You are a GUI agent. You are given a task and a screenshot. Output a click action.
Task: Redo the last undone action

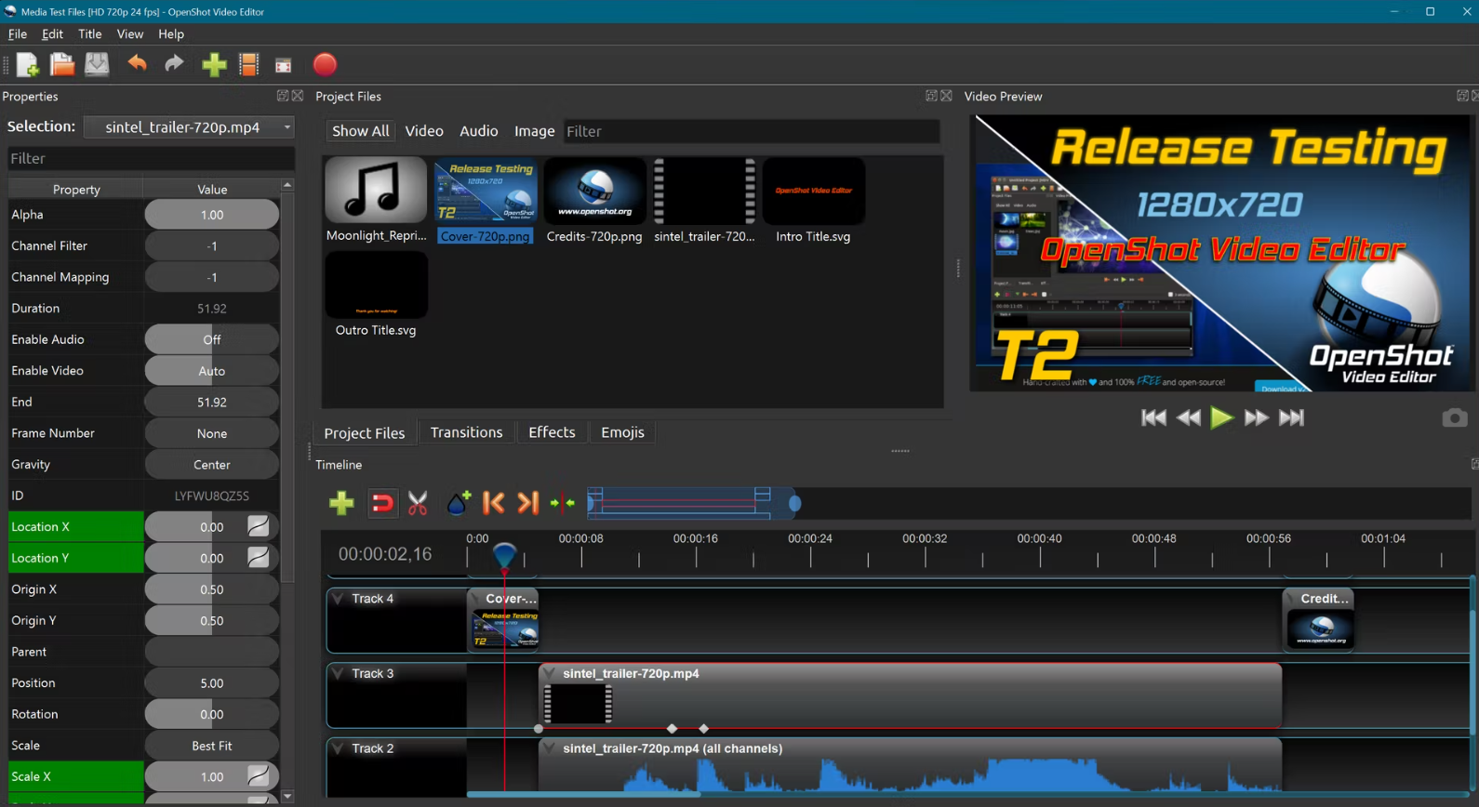[174, 64]
